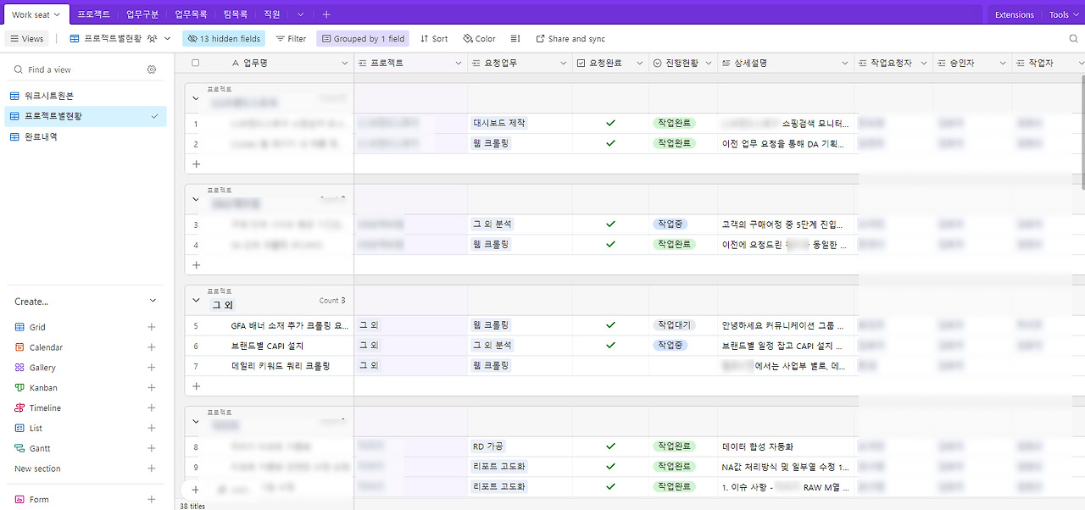
Task: Uncheck 요청완료 on the 브랜드별 CAPI 설치 row
Action: pyautogui.click(x=609, y=345)
